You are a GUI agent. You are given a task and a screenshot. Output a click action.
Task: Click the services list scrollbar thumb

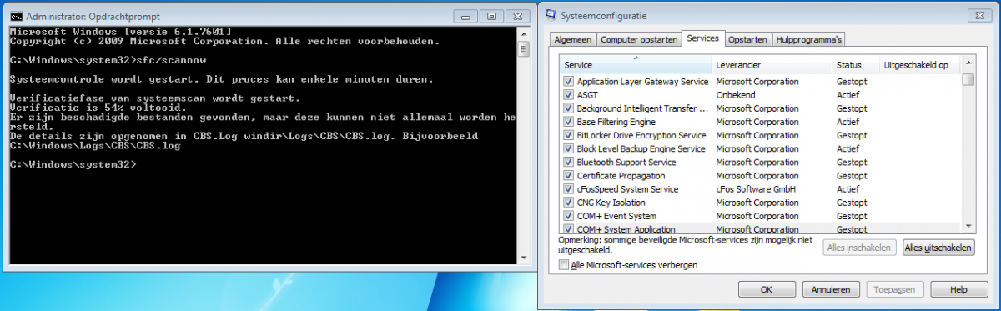coord(968,80)
